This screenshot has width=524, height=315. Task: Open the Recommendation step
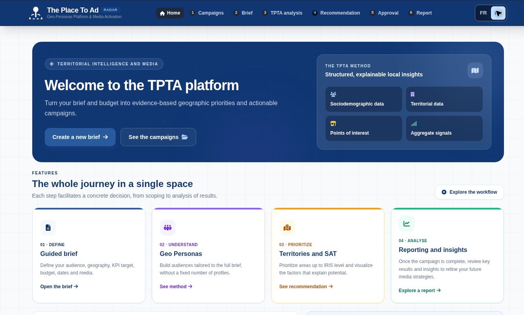pos(336,13)
